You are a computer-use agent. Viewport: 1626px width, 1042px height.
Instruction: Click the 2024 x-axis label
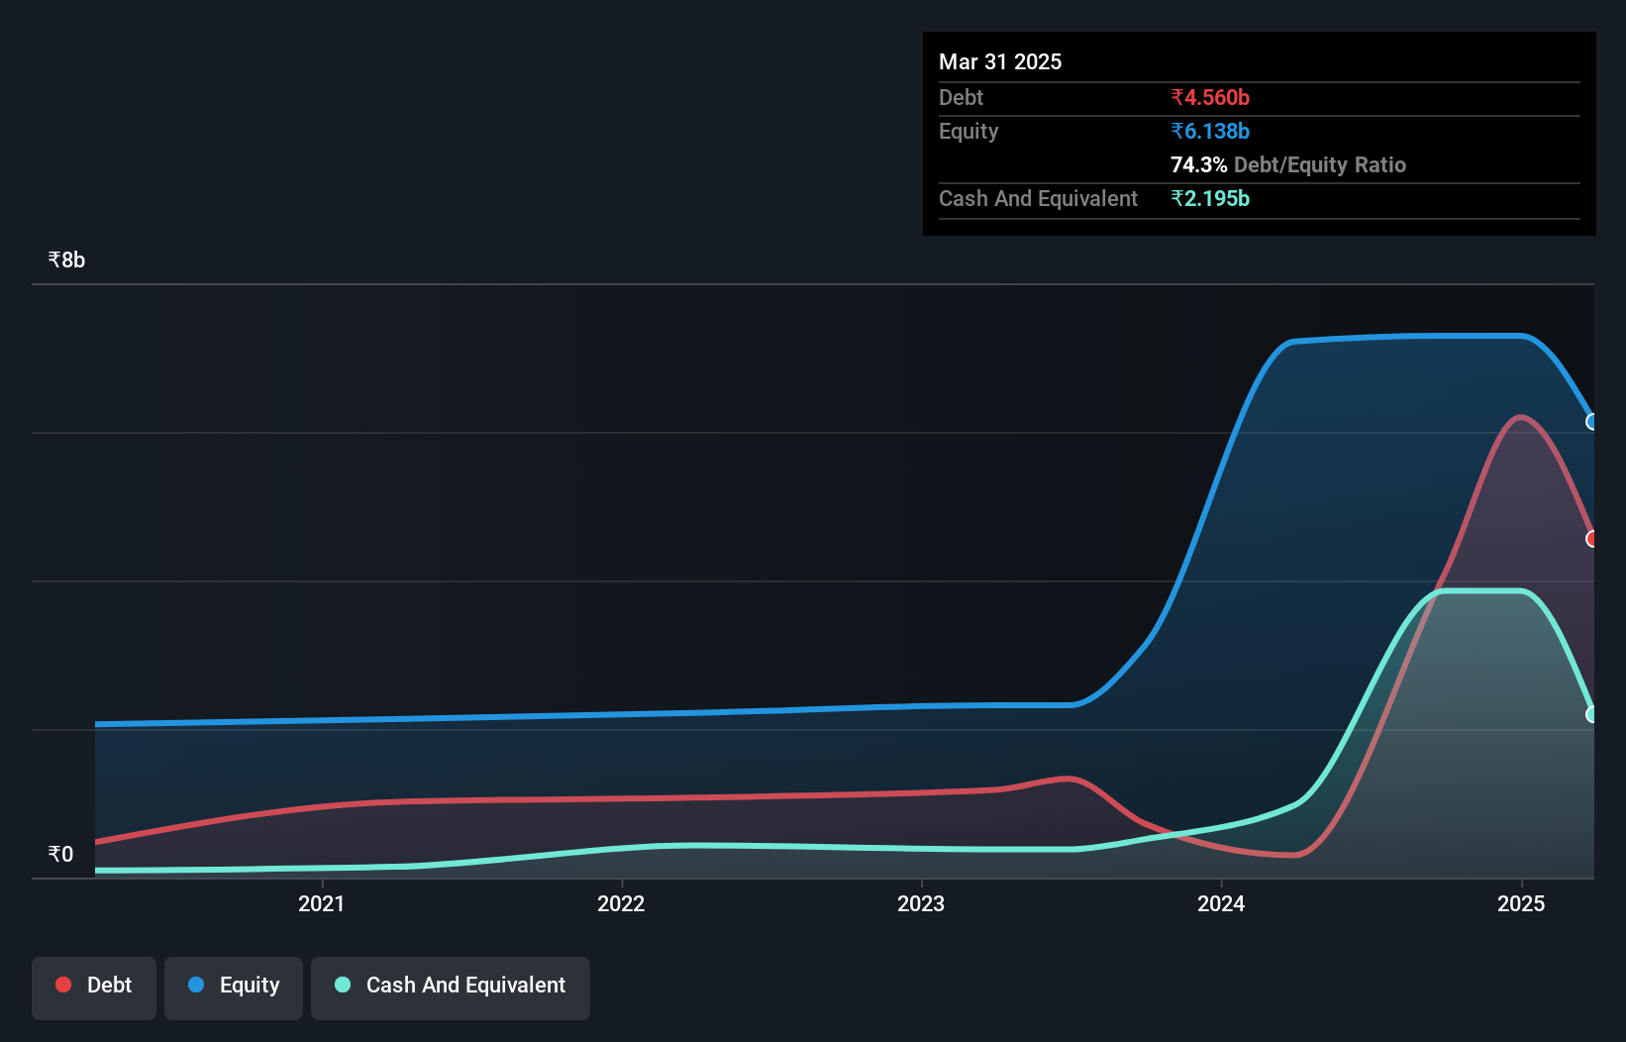coord(1221,903)
